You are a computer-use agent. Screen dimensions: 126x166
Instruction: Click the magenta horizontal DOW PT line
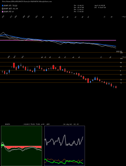58,40
